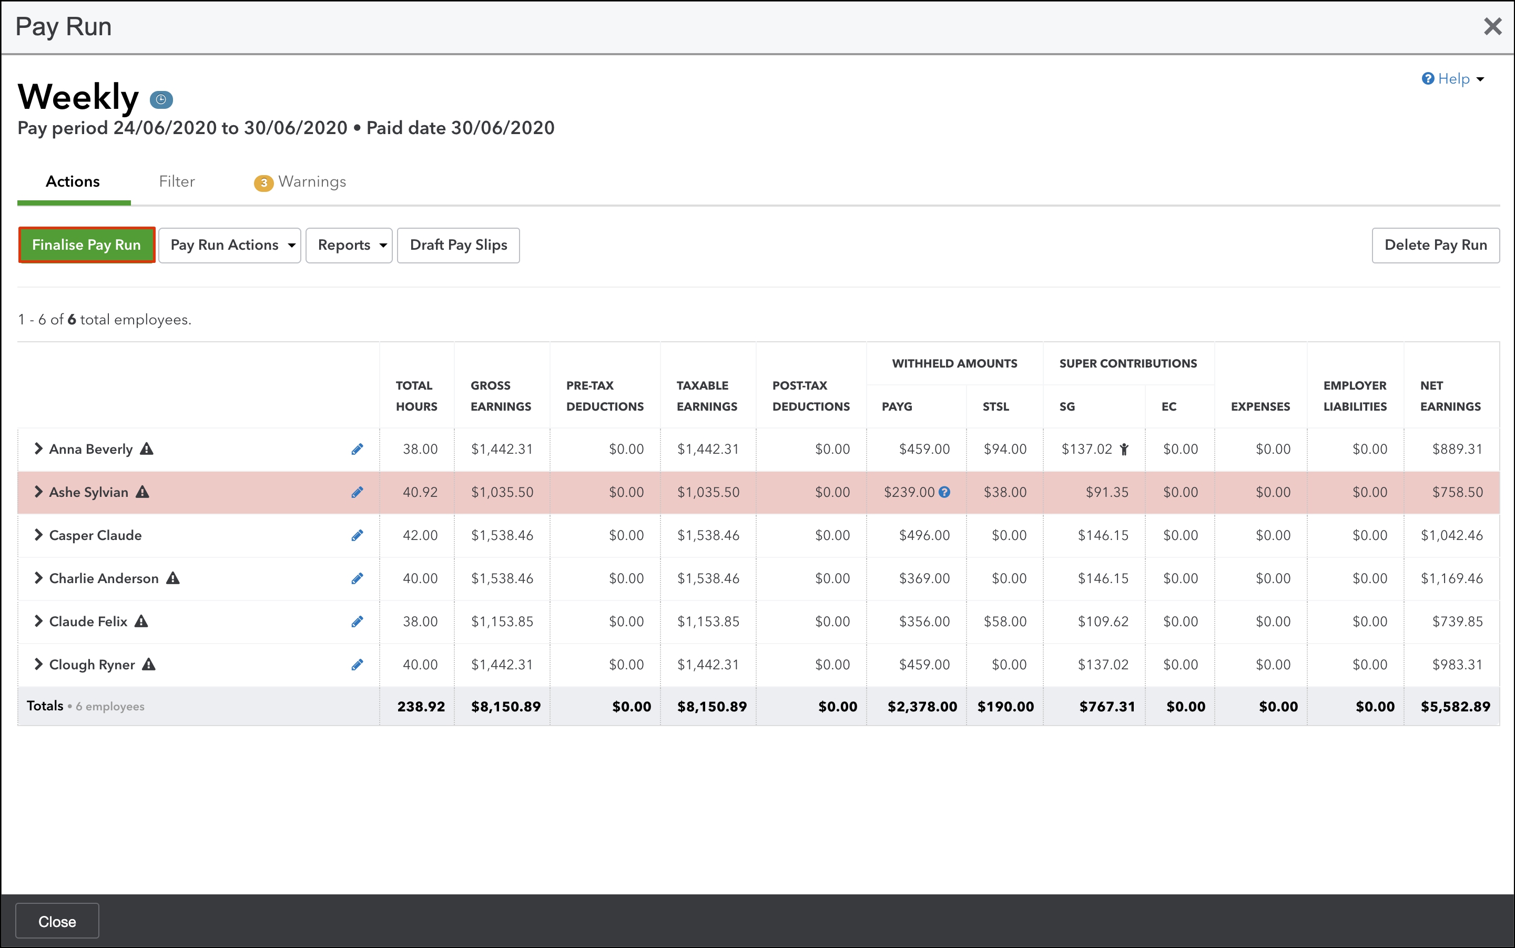
Task: Click the SG person icon for Anna Beverly
Action: point(1124,449)
